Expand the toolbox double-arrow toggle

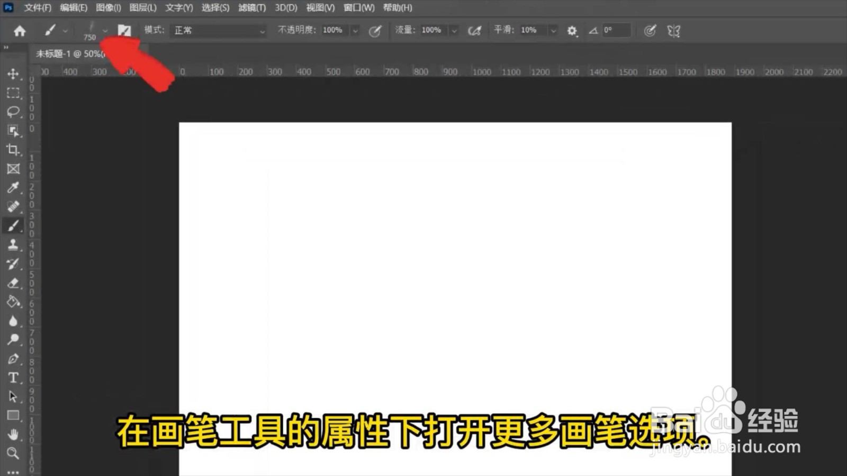coord(6,48)
